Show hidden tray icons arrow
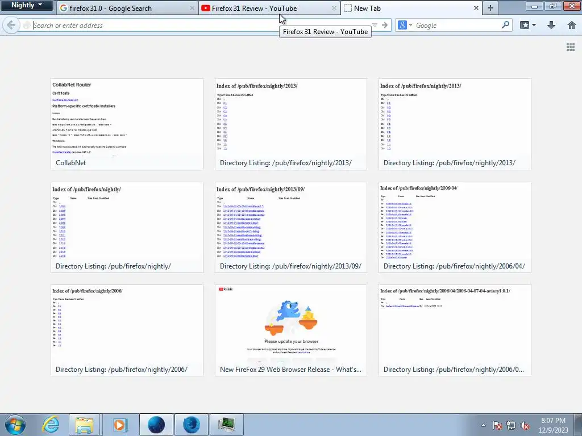Image resolution: width=582 pixels, height=436 pixels. [483, 425]
